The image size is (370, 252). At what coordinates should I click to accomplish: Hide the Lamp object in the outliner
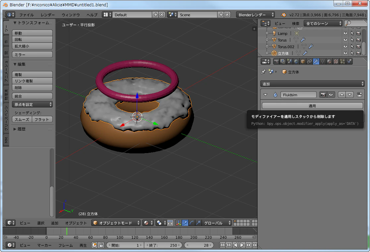345,33
